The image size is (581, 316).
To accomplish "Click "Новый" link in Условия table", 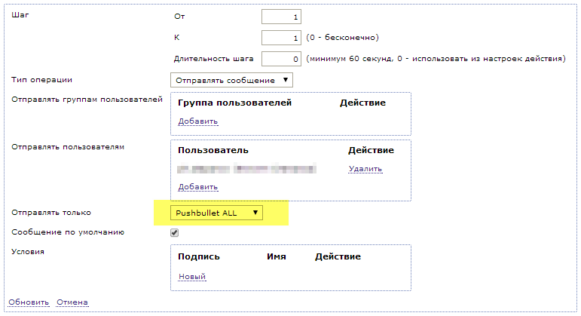I will coord(191,277).
